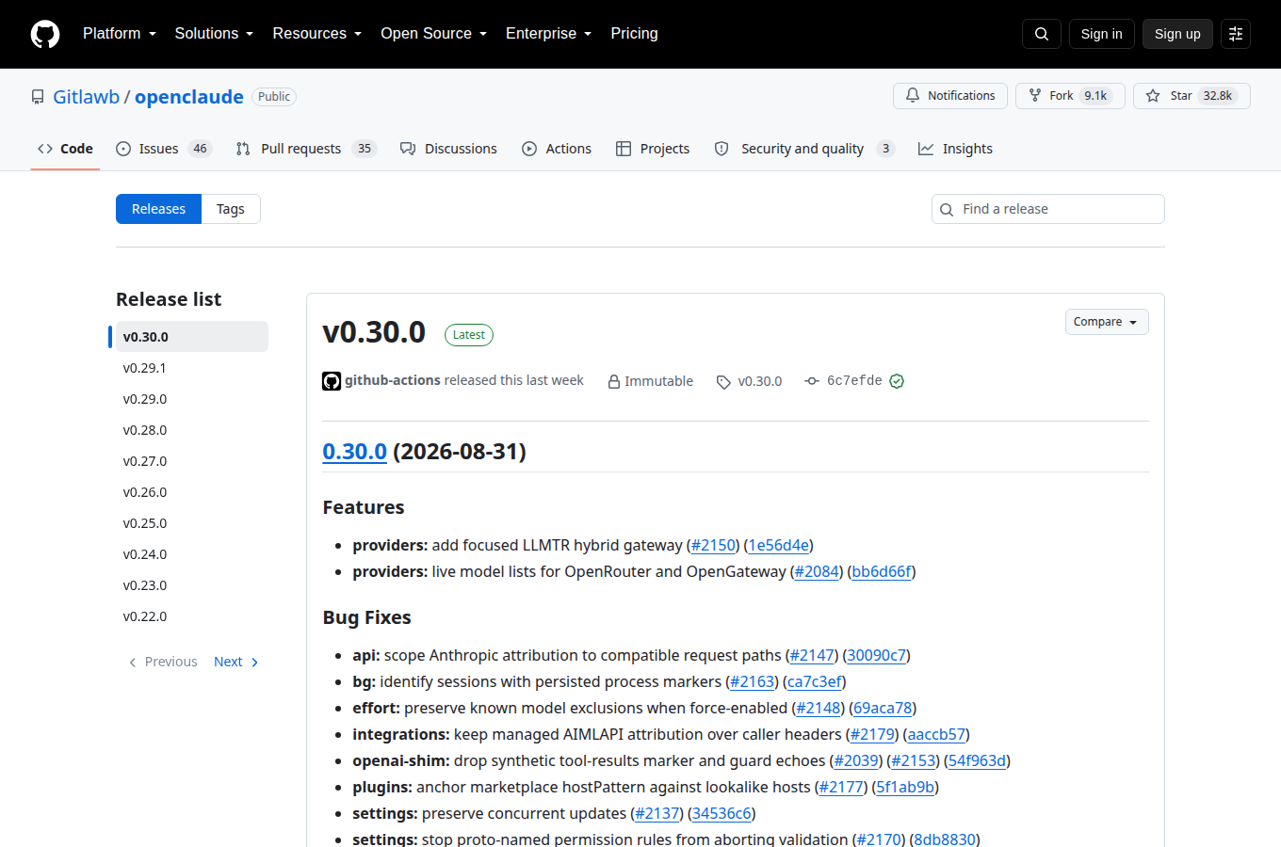Switch to the Issues tab
Viewport: 1281px width, 847px height.
point(164,149)
